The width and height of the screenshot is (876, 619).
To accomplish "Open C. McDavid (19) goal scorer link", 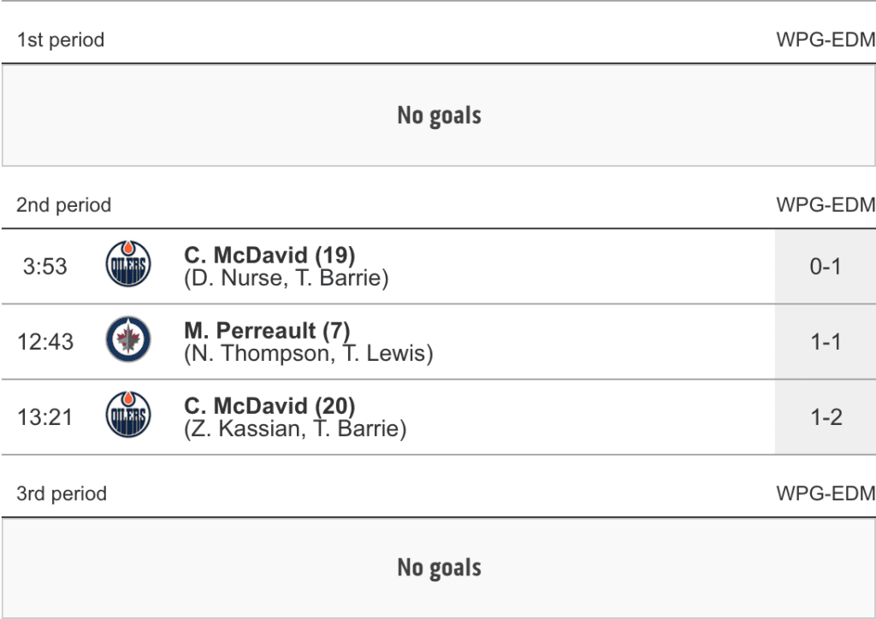I will [x=269, y=255].
